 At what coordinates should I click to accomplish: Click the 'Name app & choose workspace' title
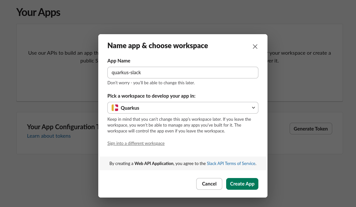157,46
